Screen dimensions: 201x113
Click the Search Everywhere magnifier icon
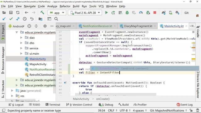(56, 19)
